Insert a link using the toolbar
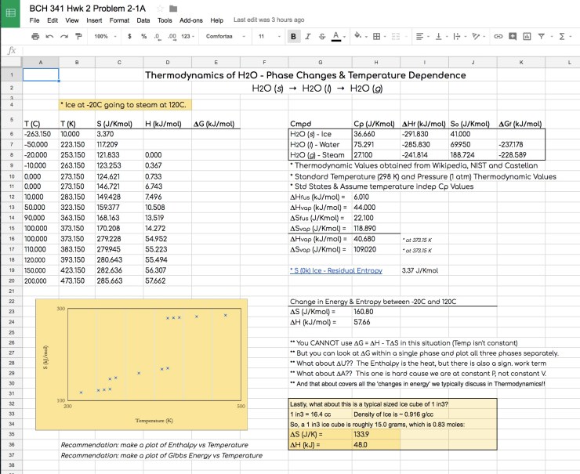This screenshot has height=474, width=580. tap(498, 36)
